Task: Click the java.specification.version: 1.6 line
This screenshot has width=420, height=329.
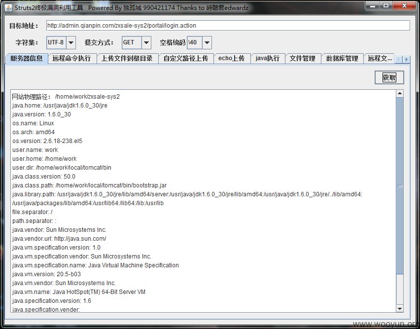Action: [52, 300]
